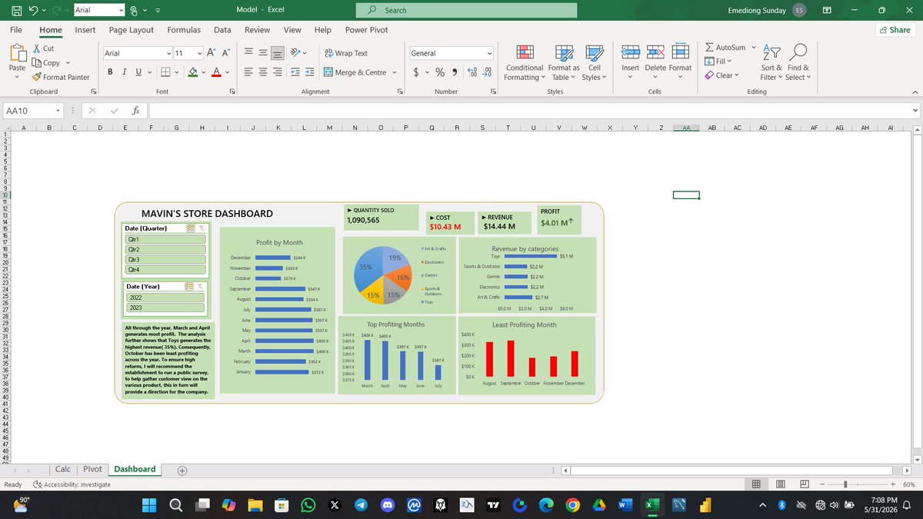Click the Search box in title bar

467,10
